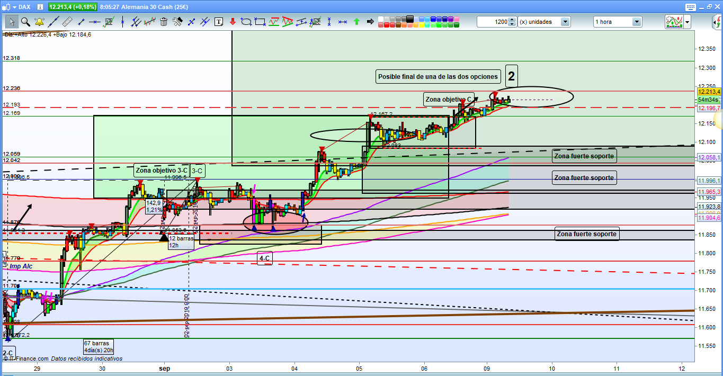Pick the red down arrow marker tool

tap(233, 22)
